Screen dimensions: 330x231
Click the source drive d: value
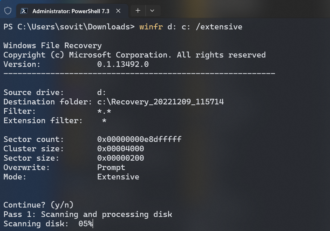[101, 92]
